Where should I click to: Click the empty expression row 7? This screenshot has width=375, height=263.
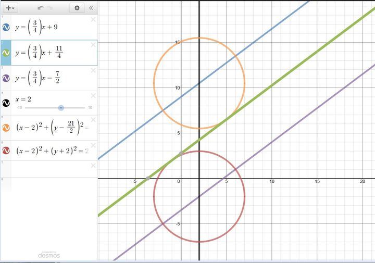point(49,169)
